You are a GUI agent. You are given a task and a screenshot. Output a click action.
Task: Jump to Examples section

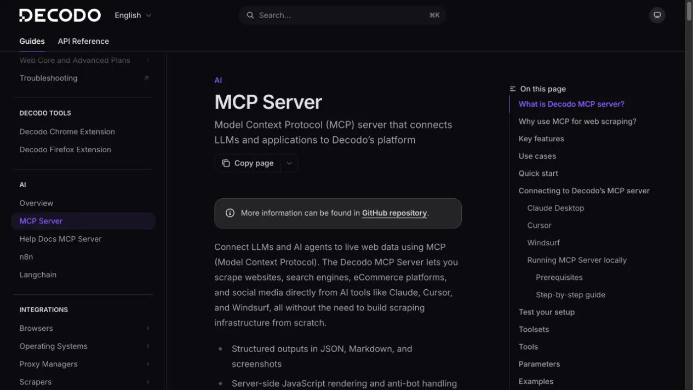point(536,381)
